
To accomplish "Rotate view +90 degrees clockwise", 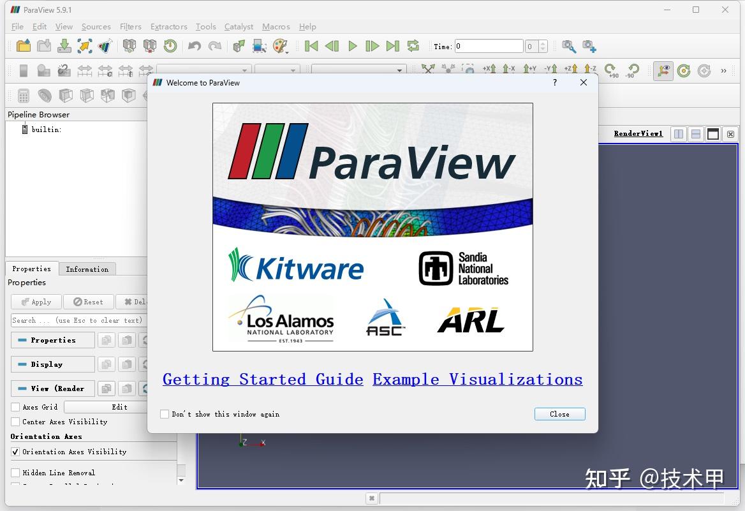I will (612, 71).
